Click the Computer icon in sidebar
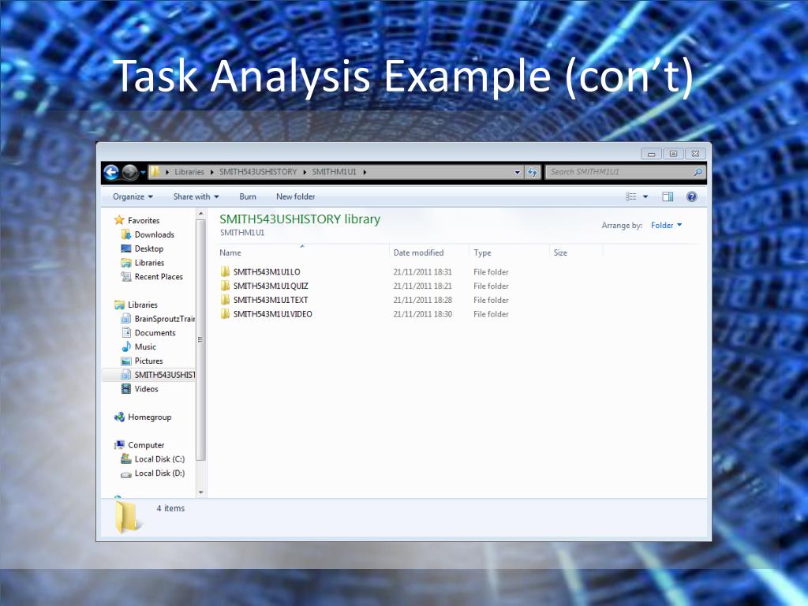Image resolution: width=808 pixels, height=606 pixels. tap(119, 445)
